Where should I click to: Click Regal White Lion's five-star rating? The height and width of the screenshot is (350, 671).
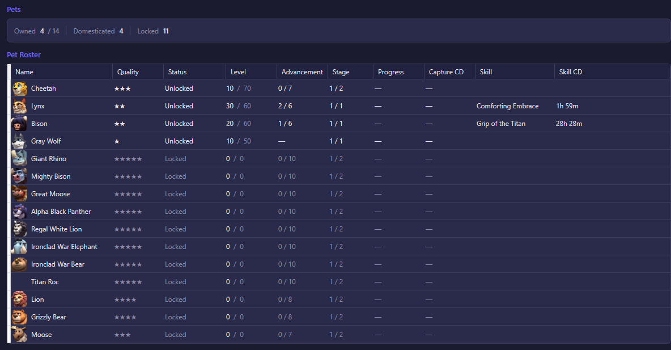[x=128, y=229]
